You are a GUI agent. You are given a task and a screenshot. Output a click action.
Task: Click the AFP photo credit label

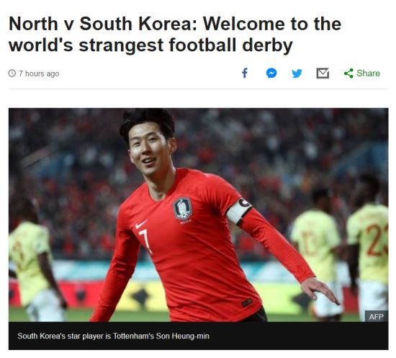[376, 316]
